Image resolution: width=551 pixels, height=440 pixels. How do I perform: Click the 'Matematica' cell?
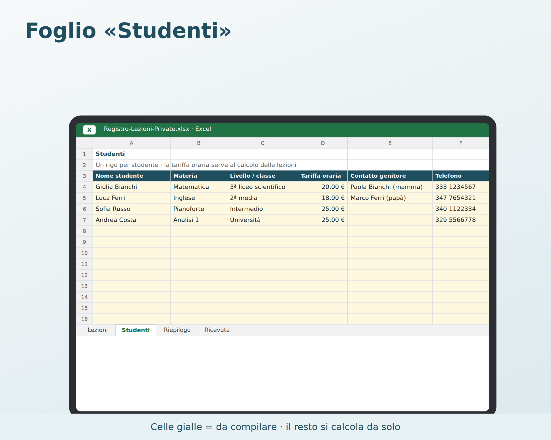199,187
